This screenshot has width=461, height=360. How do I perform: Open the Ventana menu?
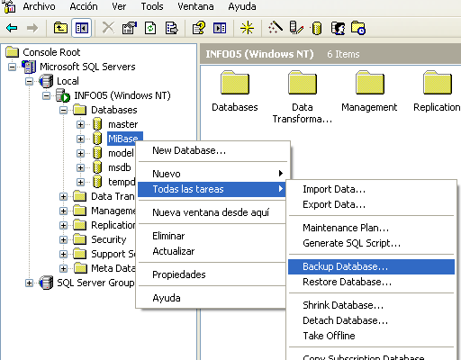(x=195, y=6)
